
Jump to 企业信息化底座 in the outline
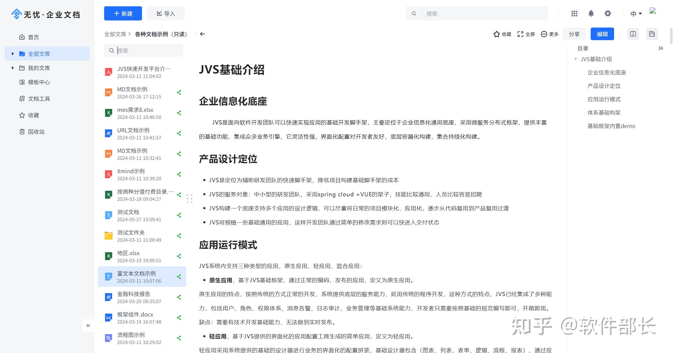(x=607, y=72)
